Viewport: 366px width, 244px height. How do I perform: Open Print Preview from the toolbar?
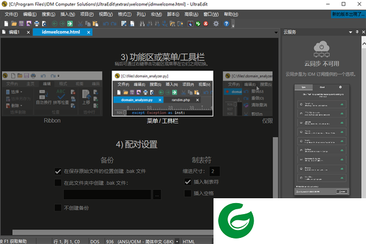point(44,24)
